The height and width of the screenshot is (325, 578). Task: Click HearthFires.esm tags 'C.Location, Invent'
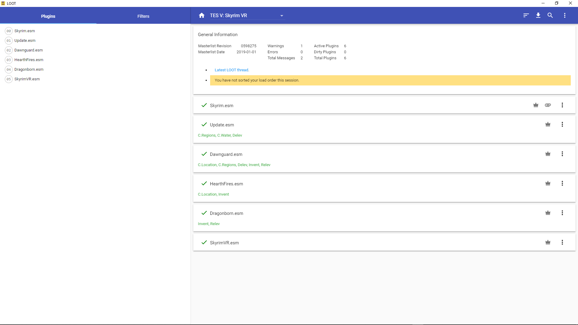213,194
